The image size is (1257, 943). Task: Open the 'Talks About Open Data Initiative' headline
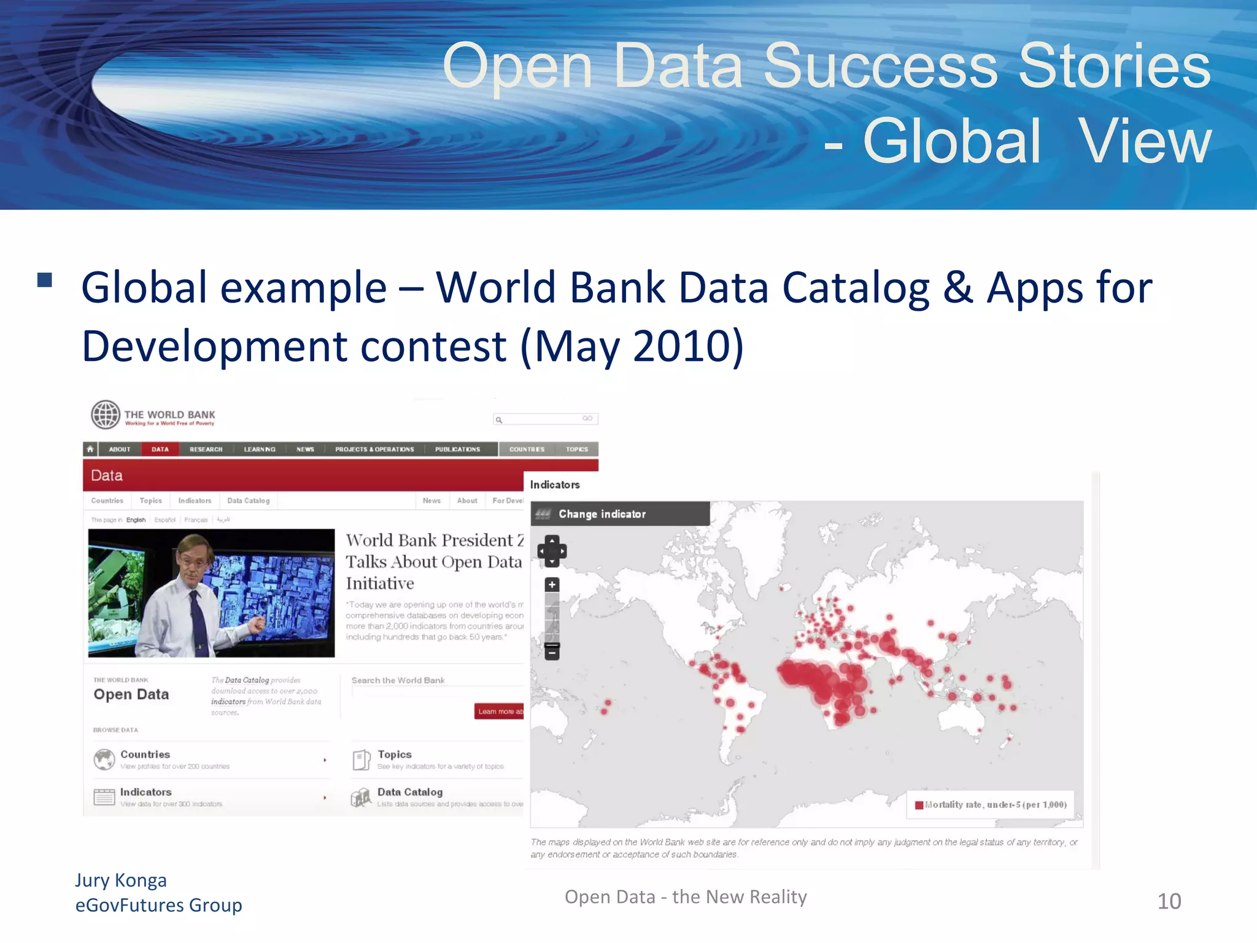tap(434, 562)
